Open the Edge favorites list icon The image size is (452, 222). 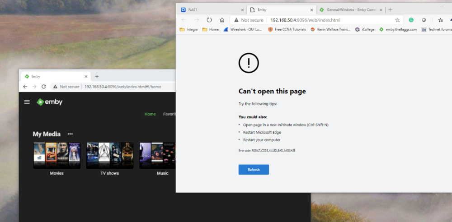[440, 20]
